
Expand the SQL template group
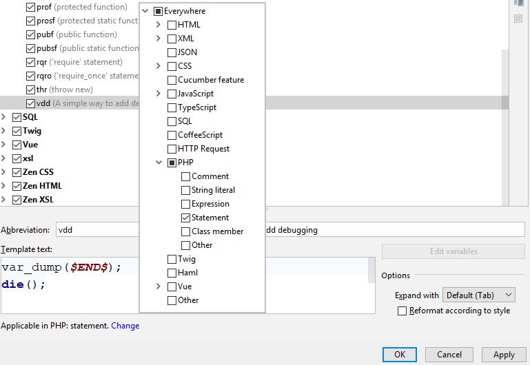pos(3,117)
